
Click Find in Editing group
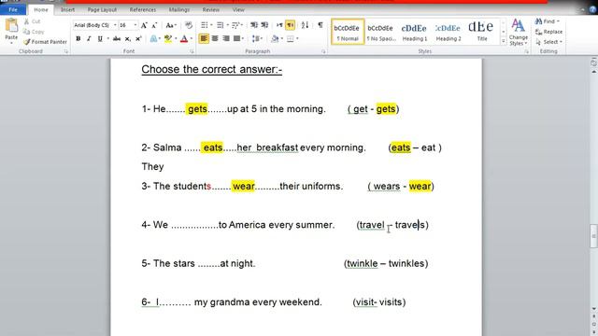(x=547, y=21)
